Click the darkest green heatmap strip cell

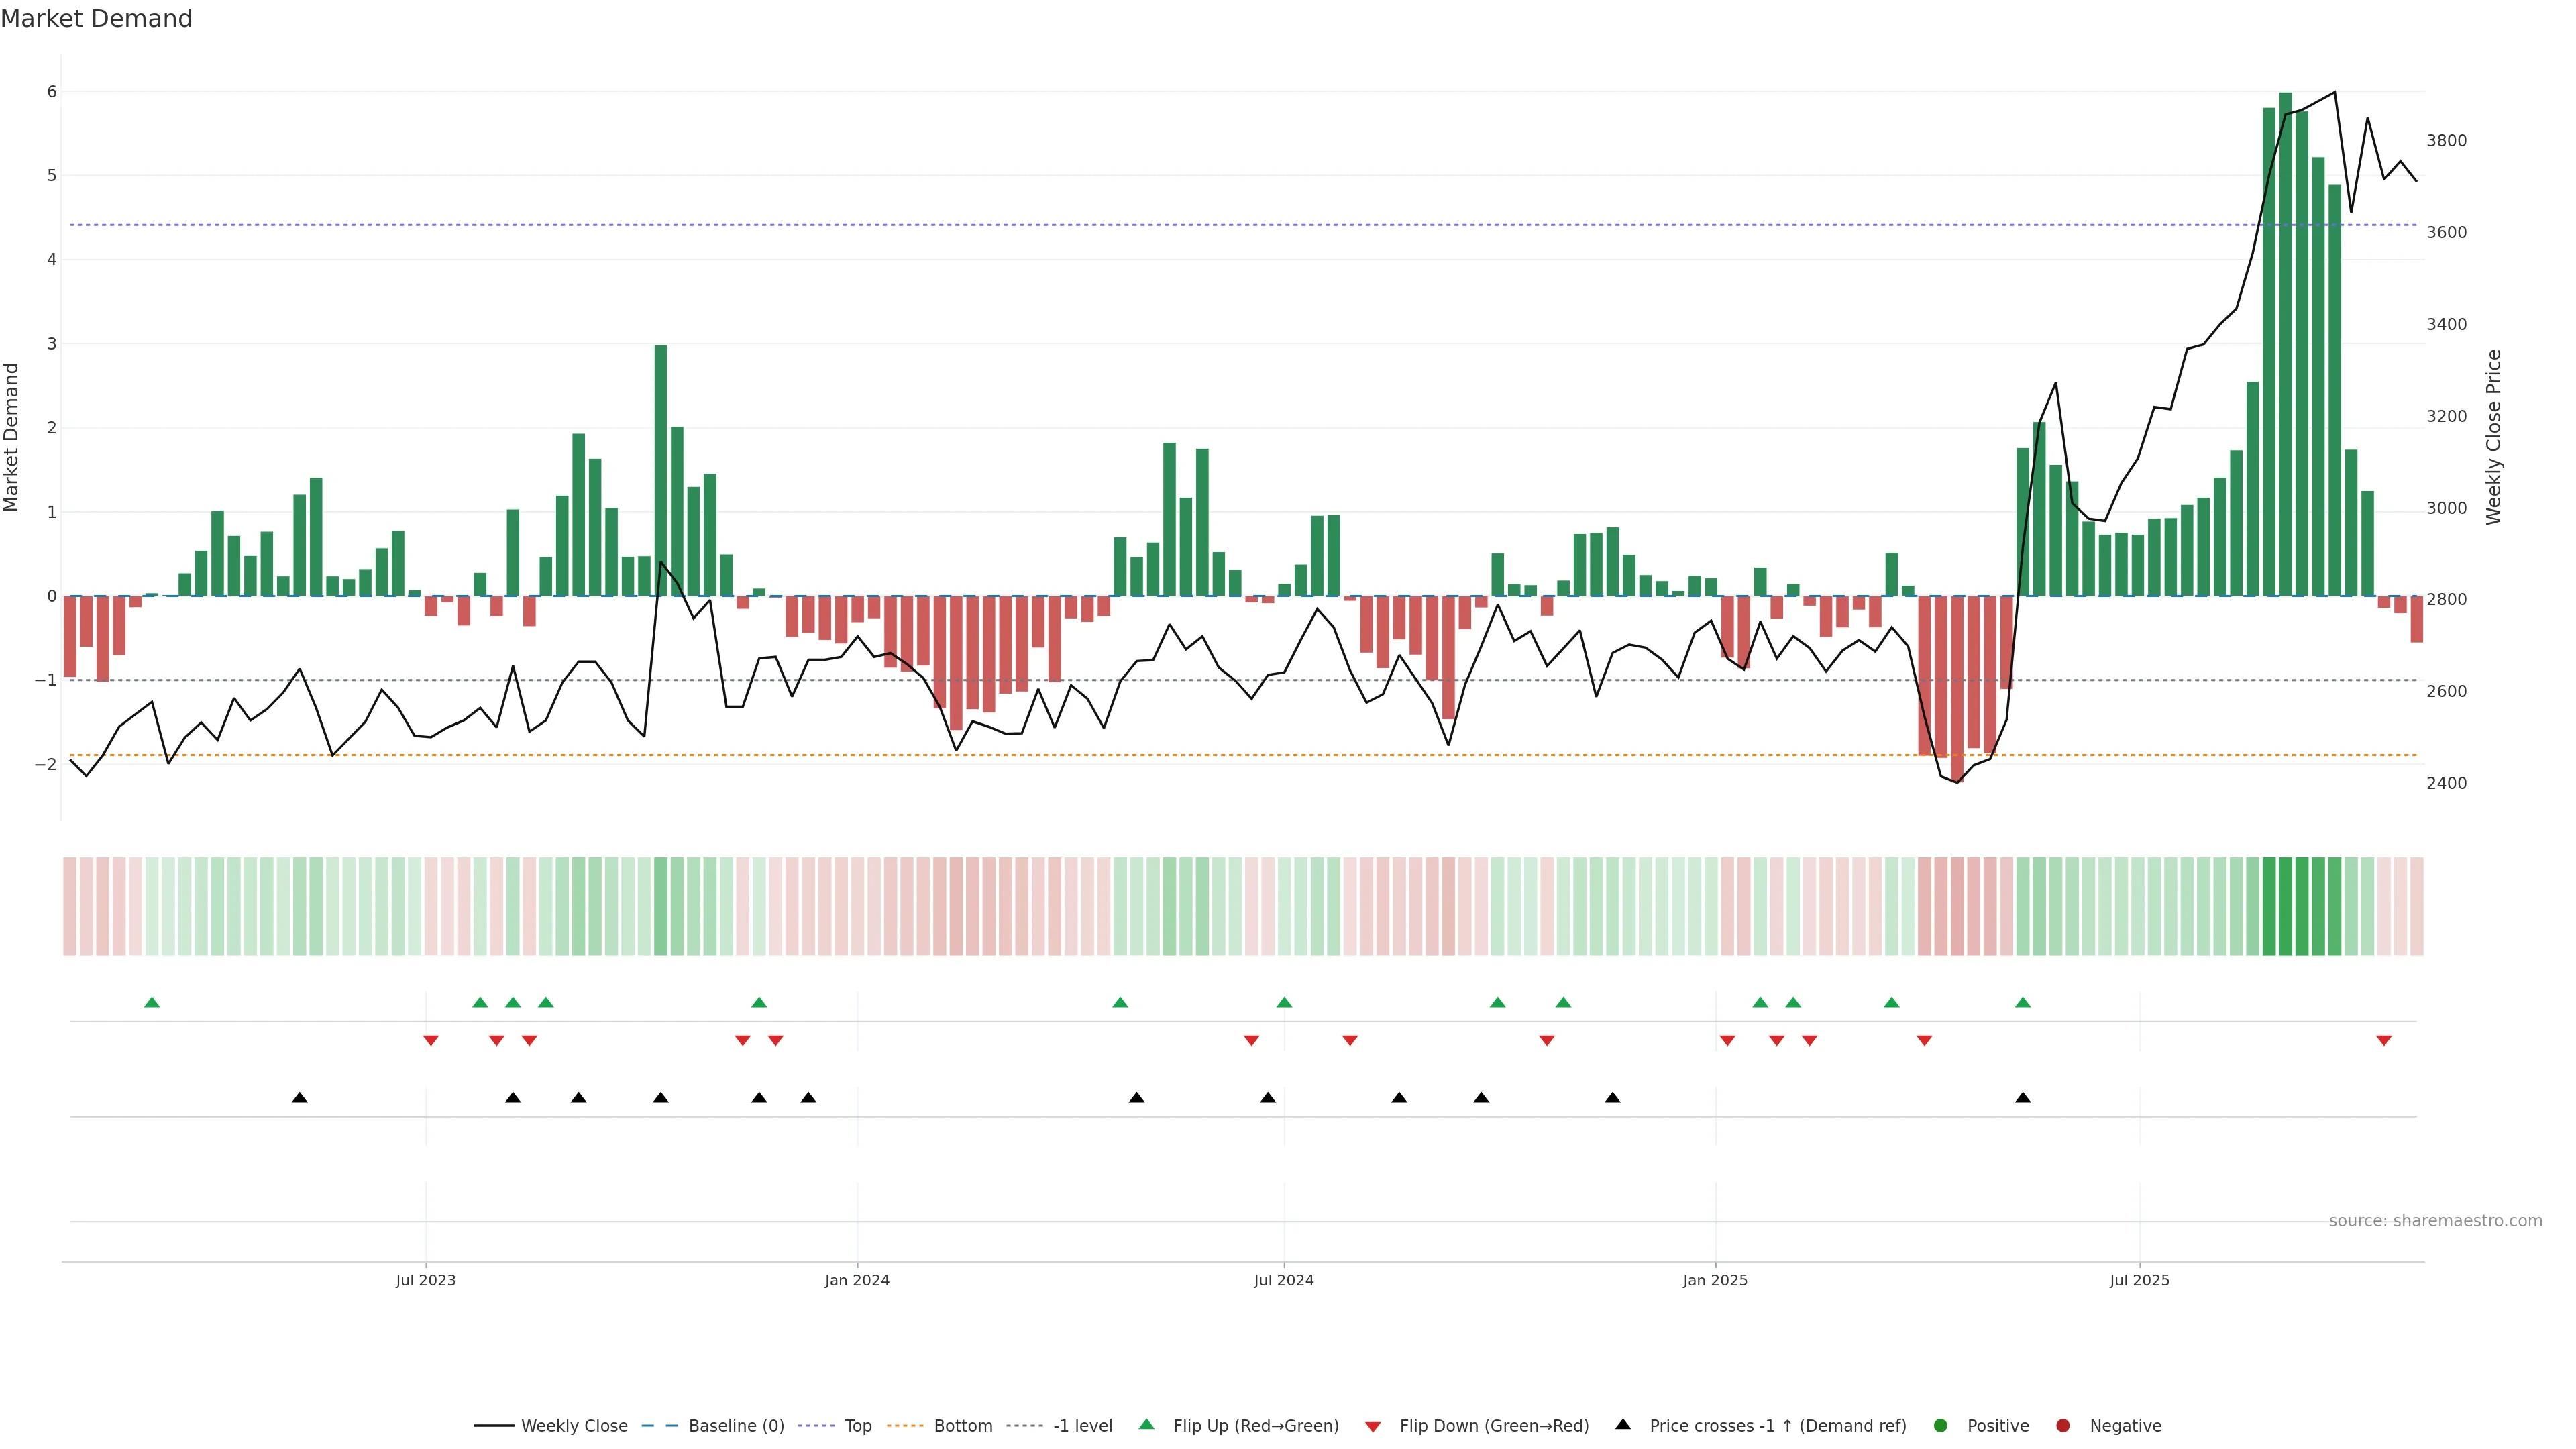pyautogui.click(x=2285, y=906)
